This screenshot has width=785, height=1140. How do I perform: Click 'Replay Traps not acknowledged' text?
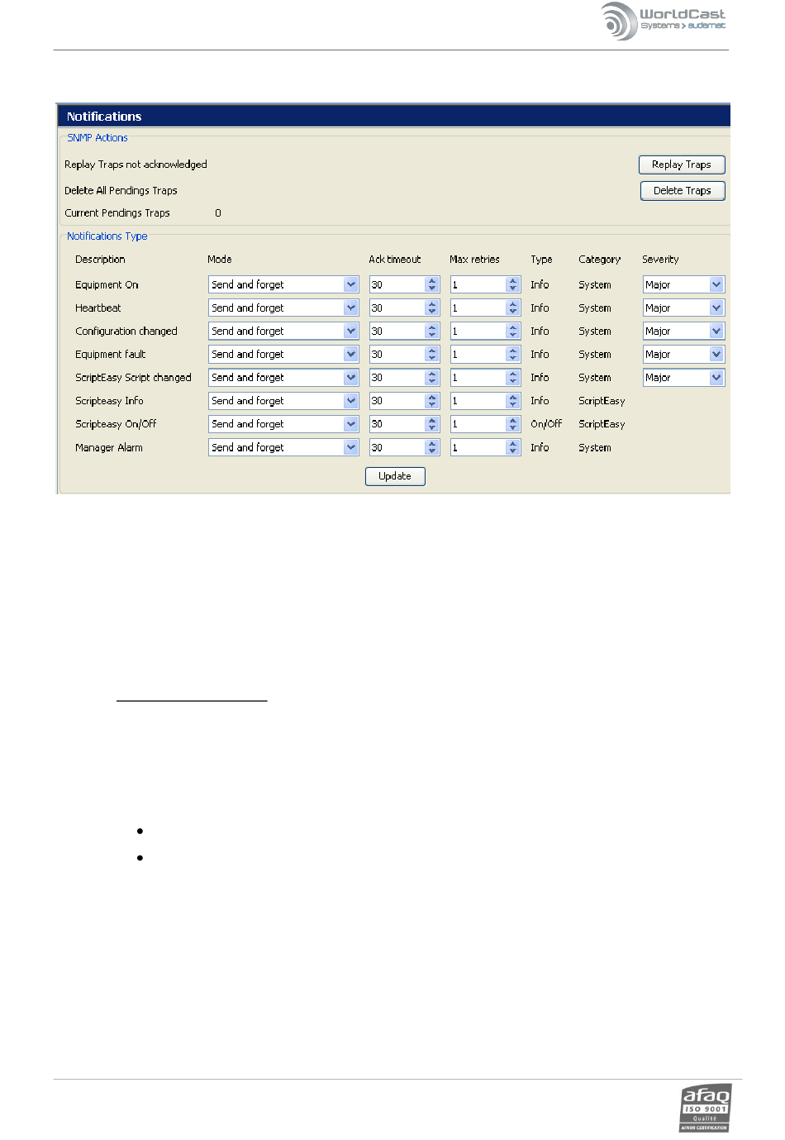tap(136, 165)
